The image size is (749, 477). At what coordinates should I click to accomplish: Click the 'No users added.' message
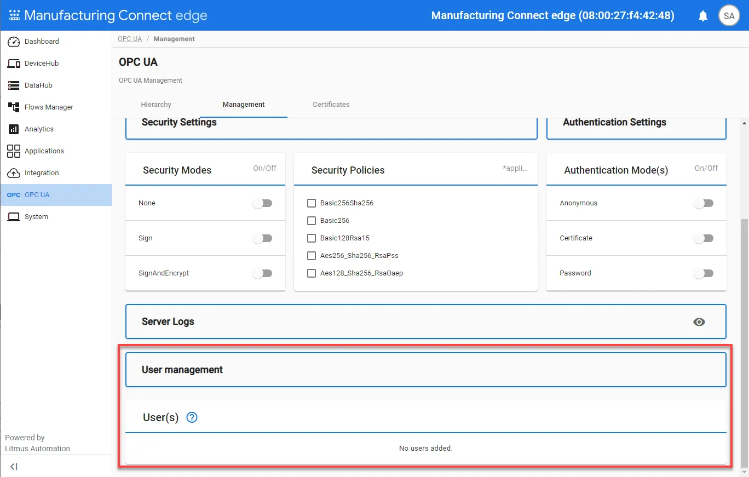click(426, 449)
